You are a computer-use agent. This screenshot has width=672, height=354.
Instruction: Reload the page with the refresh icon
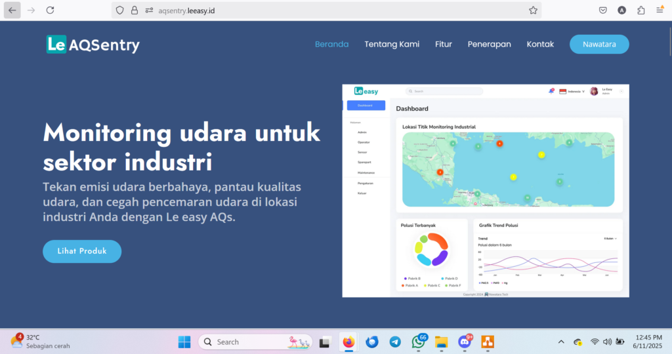[x=50, y=10]
